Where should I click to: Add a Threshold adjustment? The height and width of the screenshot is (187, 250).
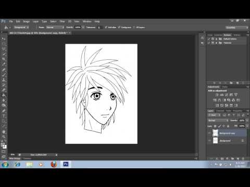pos(227,105)
